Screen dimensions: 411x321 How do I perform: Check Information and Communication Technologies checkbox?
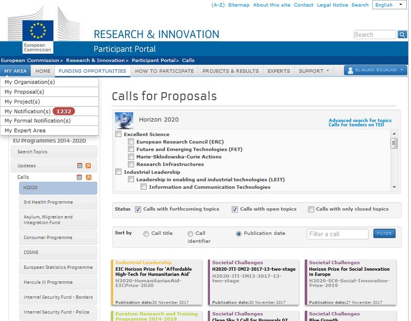coord(144,187)
